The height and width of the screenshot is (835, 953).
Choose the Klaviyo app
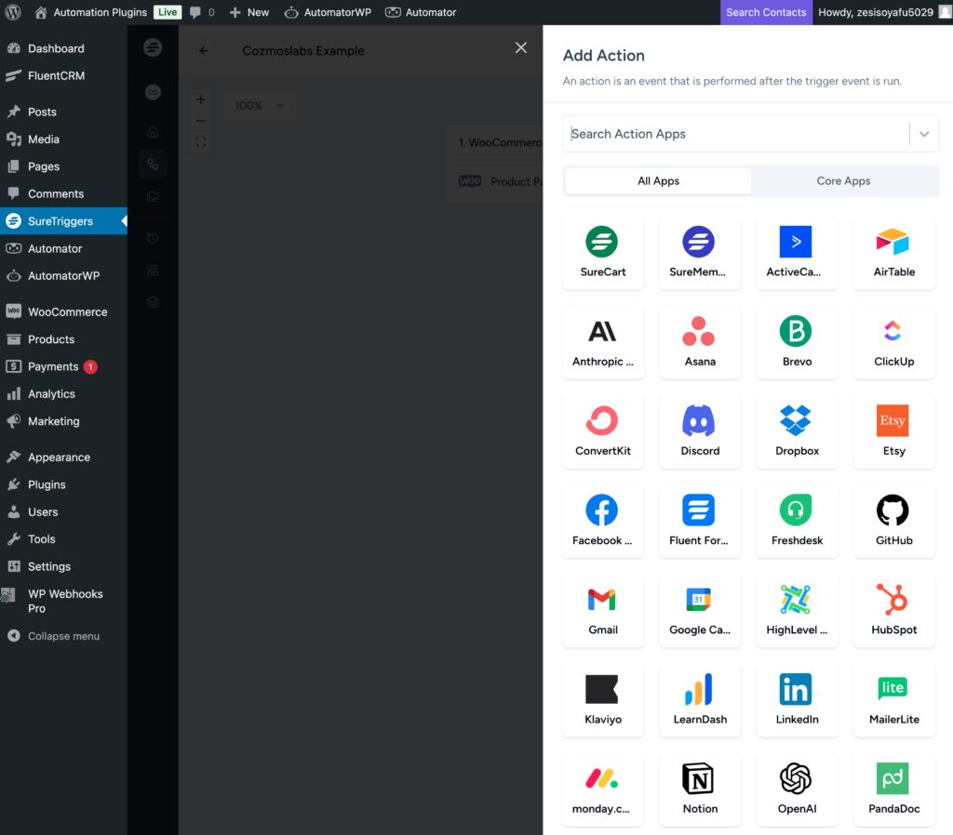pos(602,700)
